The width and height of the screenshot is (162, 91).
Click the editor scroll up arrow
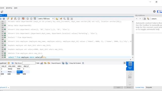(133, 22)
